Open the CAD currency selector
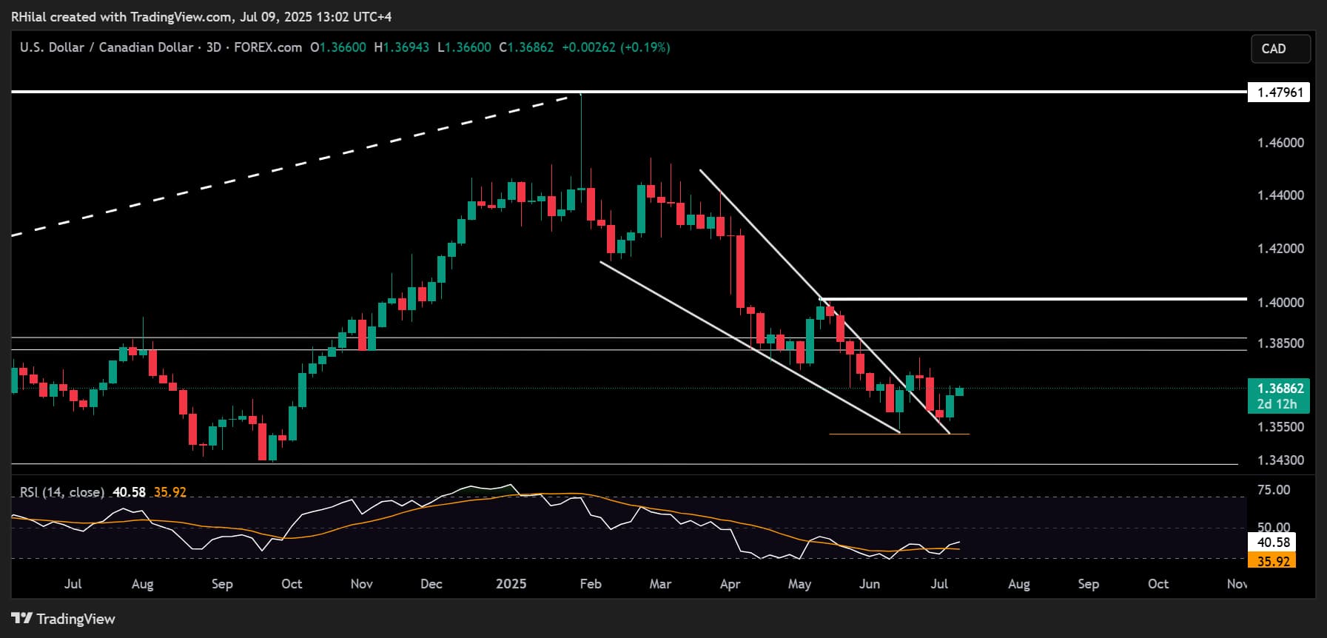The height and width of the screenshot is (638, 1327). (x=1280, y=49)
